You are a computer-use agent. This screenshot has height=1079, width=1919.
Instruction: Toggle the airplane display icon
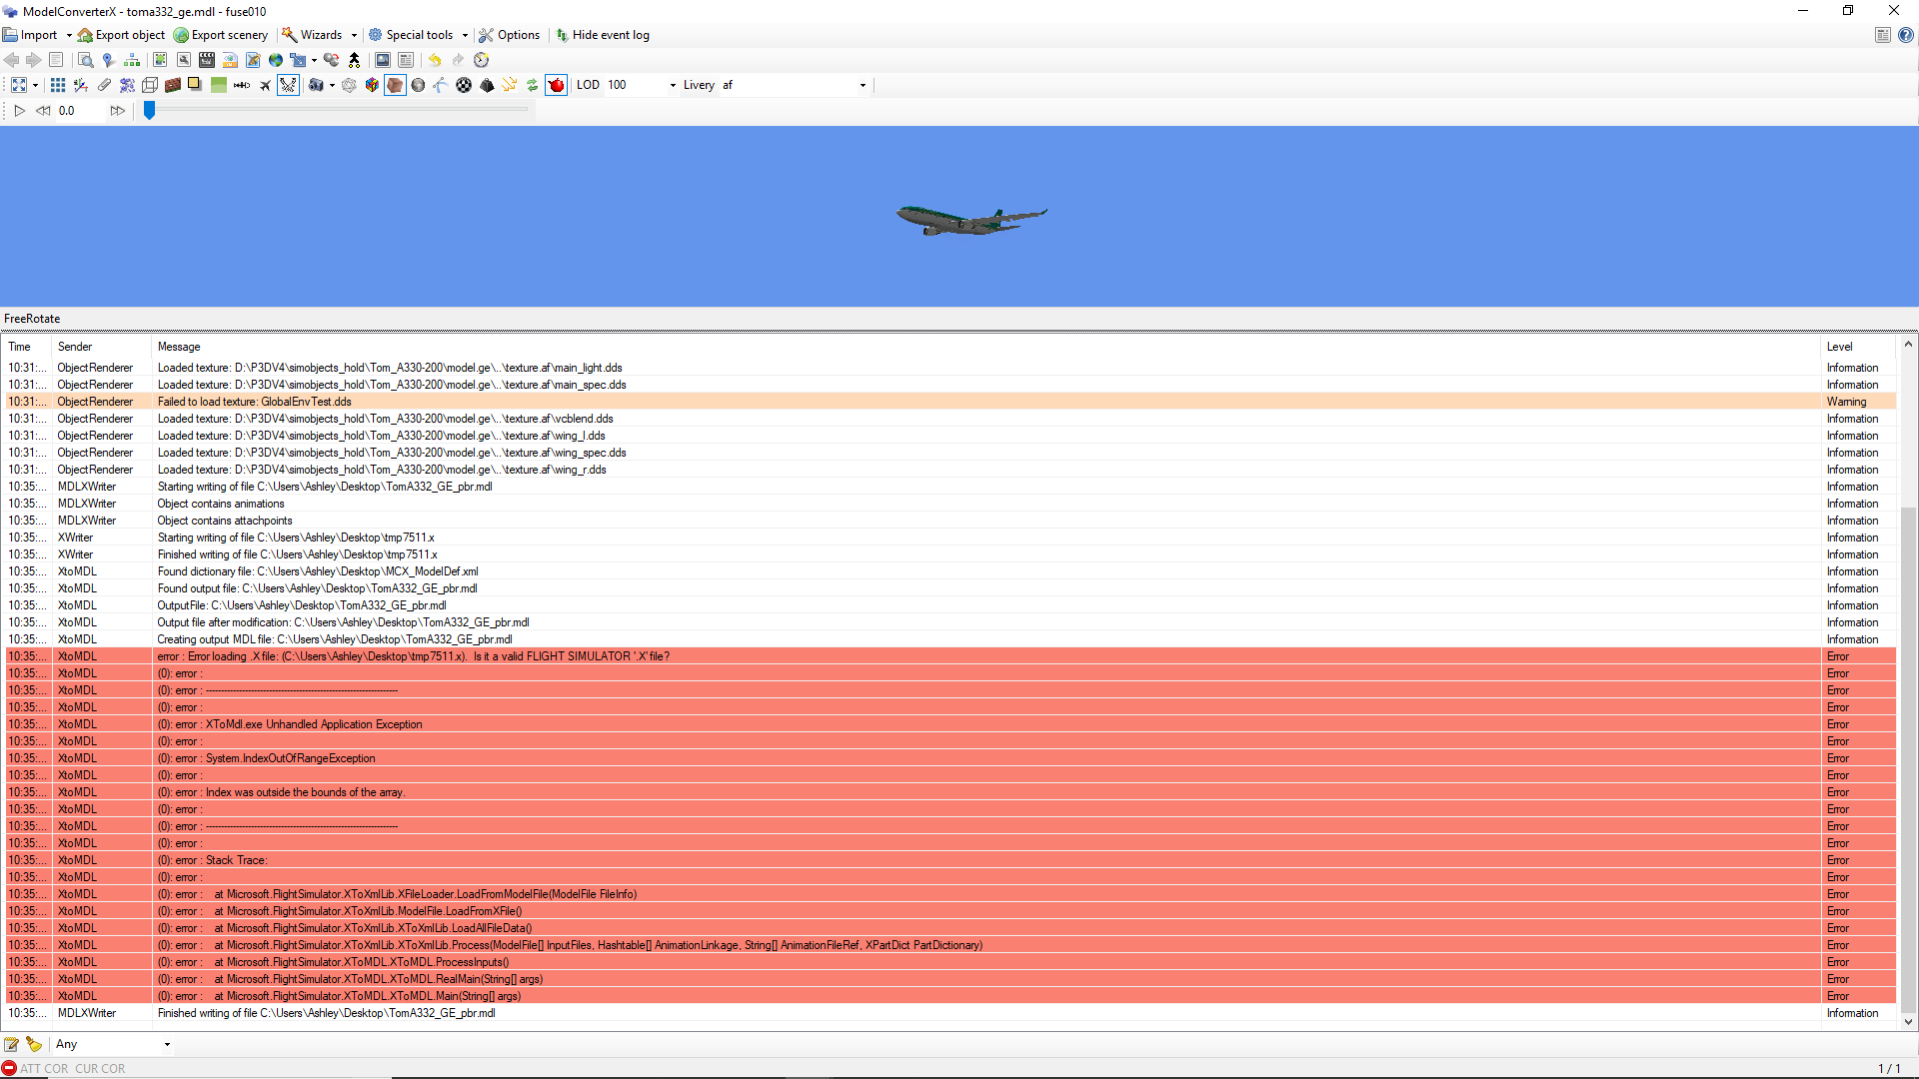tap(265, 86)
